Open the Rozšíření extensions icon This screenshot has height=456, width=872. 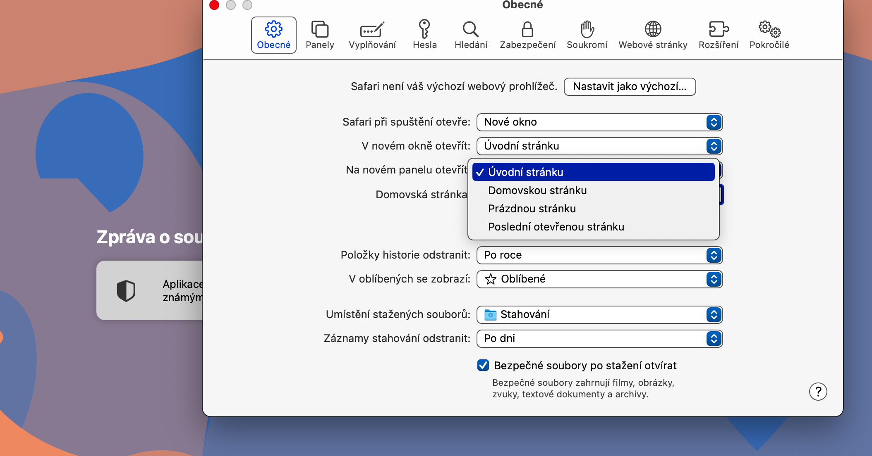pyautogui.click(x=718, y=30)
